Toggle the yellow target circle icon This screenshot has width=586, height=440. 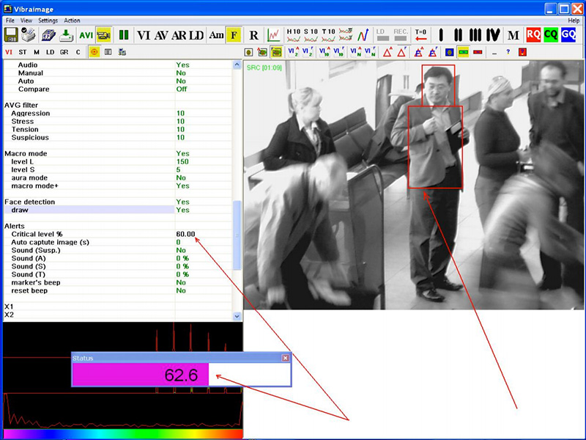94,52
